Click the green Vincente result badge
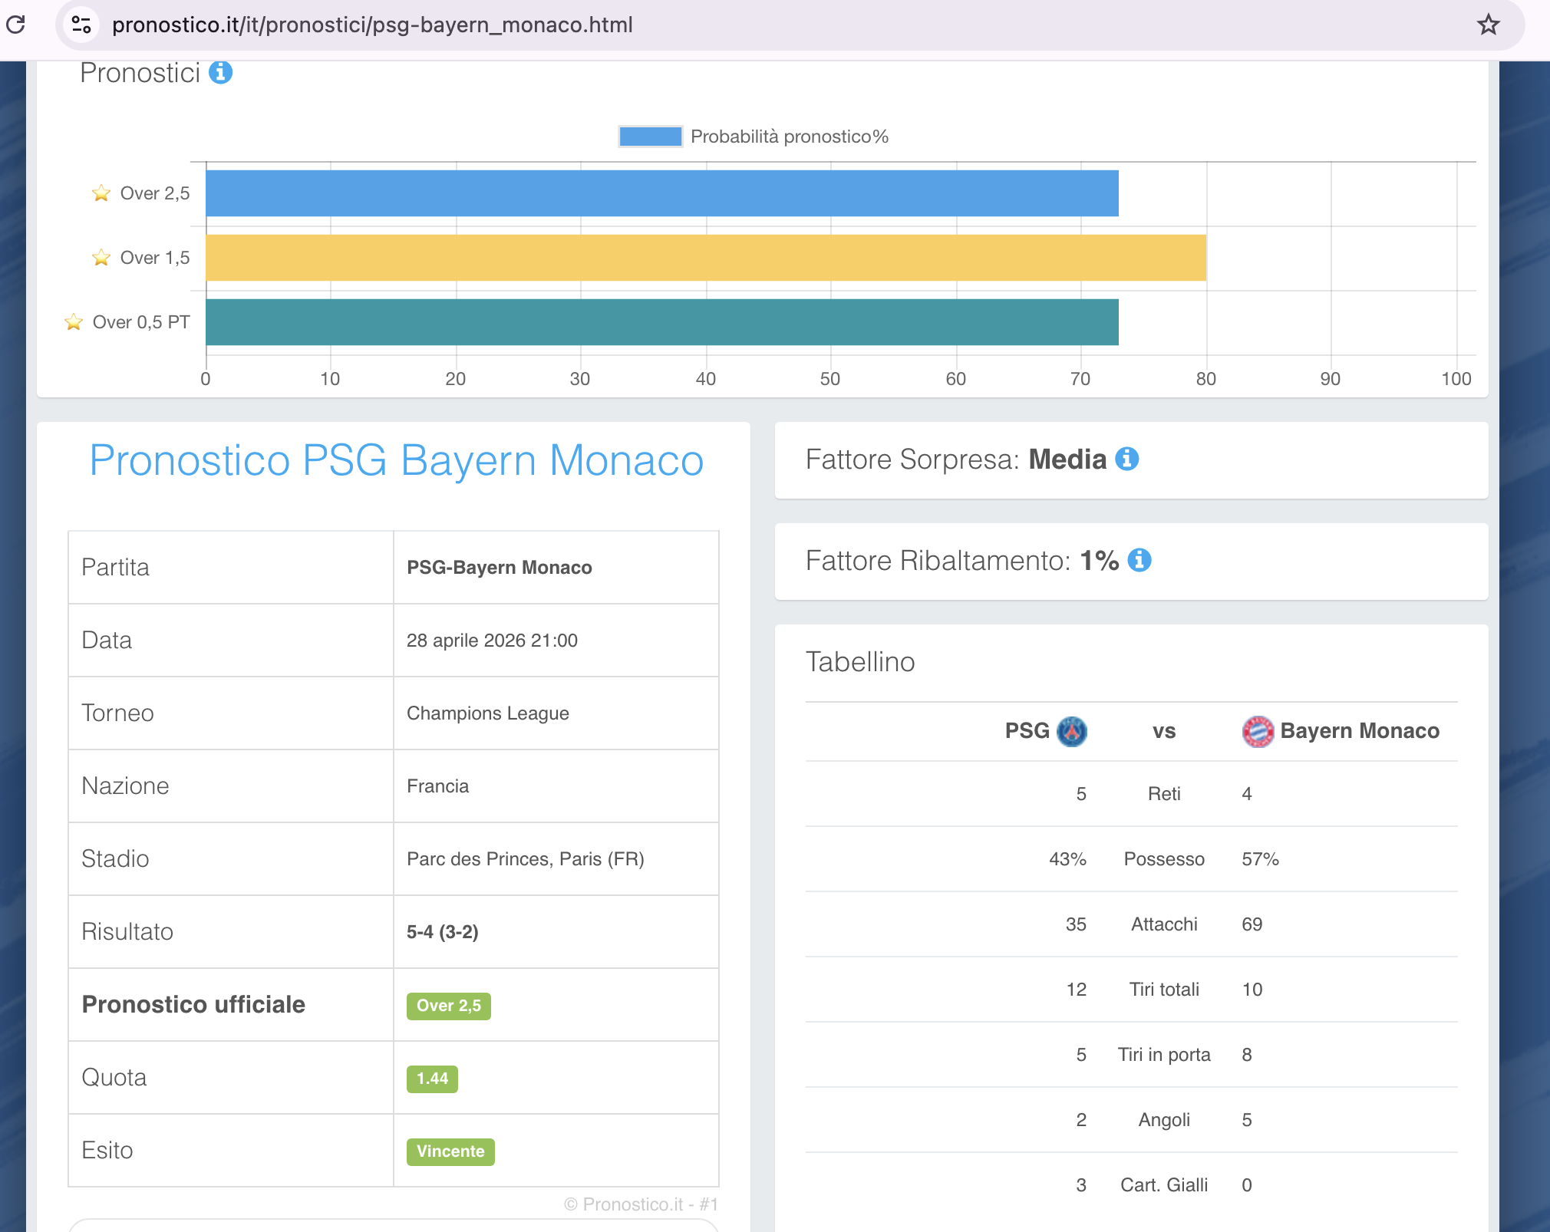This screenshot has width=1550, height=1232. (450, 1151)
